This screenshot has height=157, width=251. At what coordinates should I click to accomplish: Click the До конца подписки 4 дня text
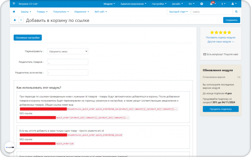pyautogui.click(x=217, y=93)
